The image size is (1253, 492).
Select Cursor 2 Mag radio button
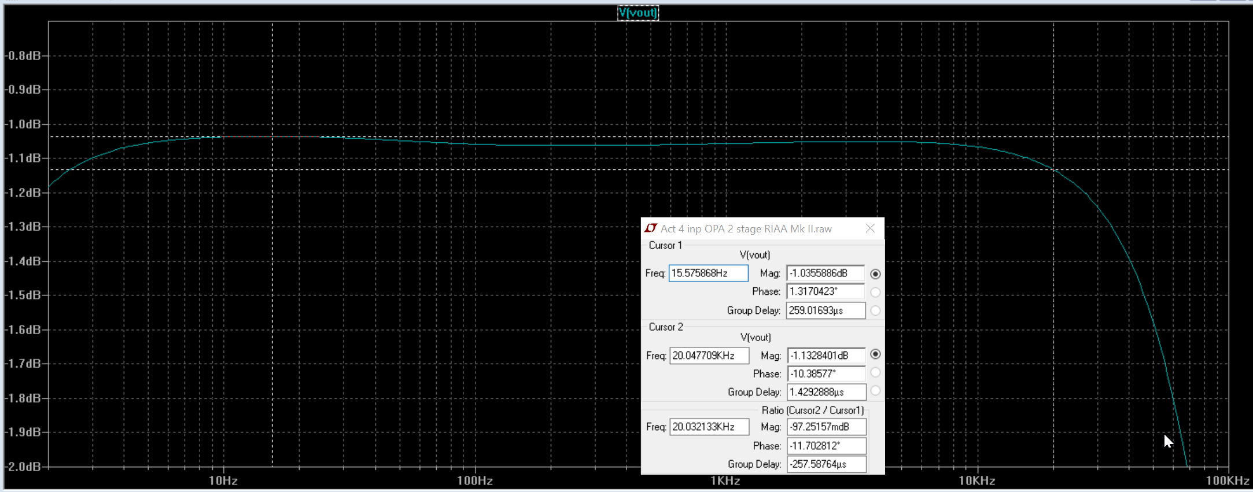click(x=875, y=354)
